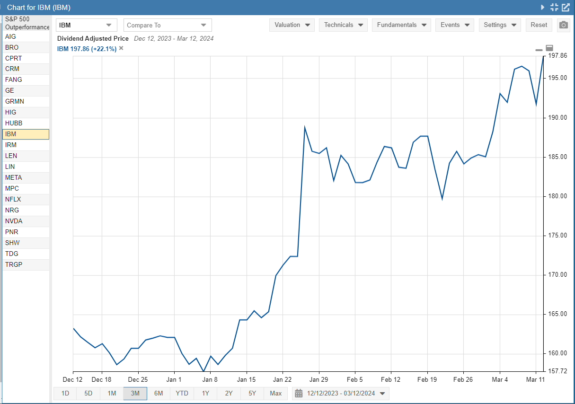Image resolution: width=575 pixels, height=404 pixels.
Task: Open the Compare To combo box
Action: (168, 25)
